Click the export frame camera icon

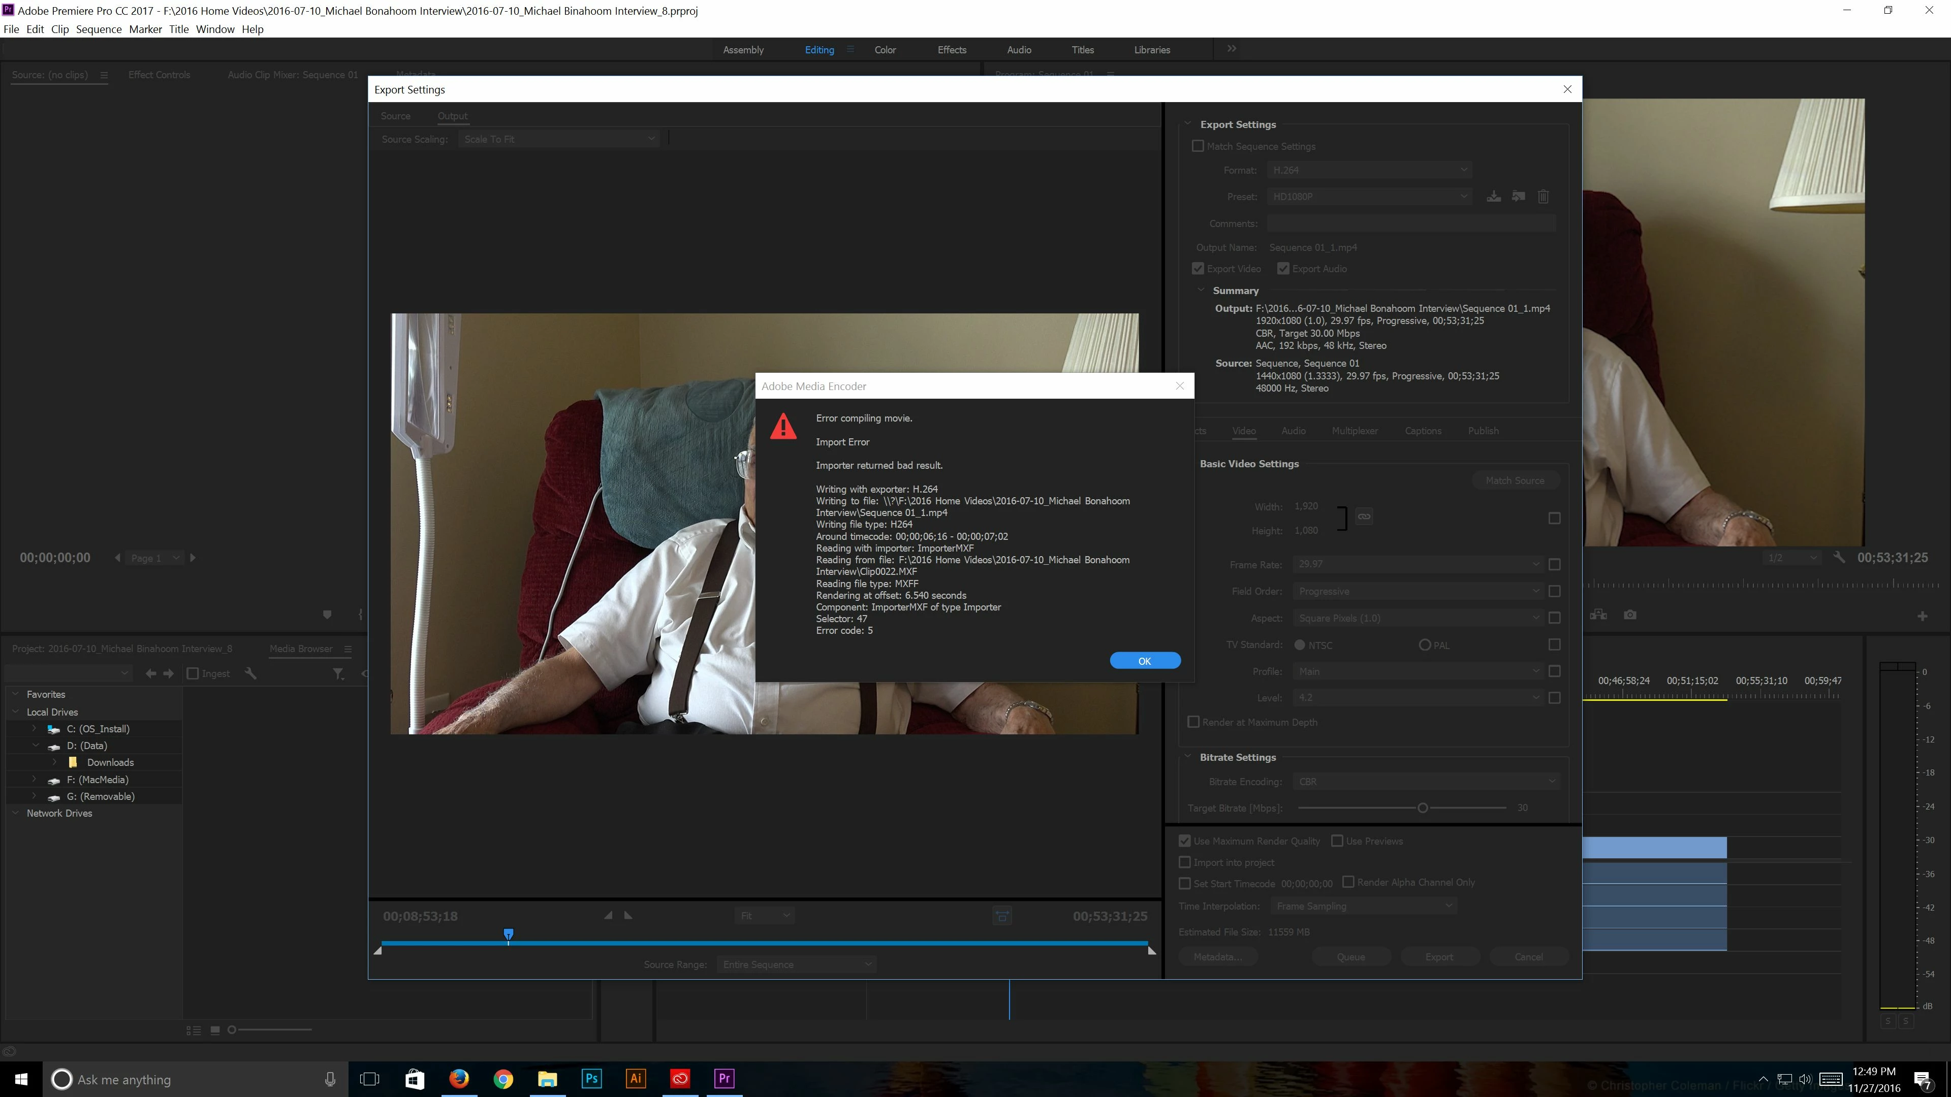pos(1630,615)
